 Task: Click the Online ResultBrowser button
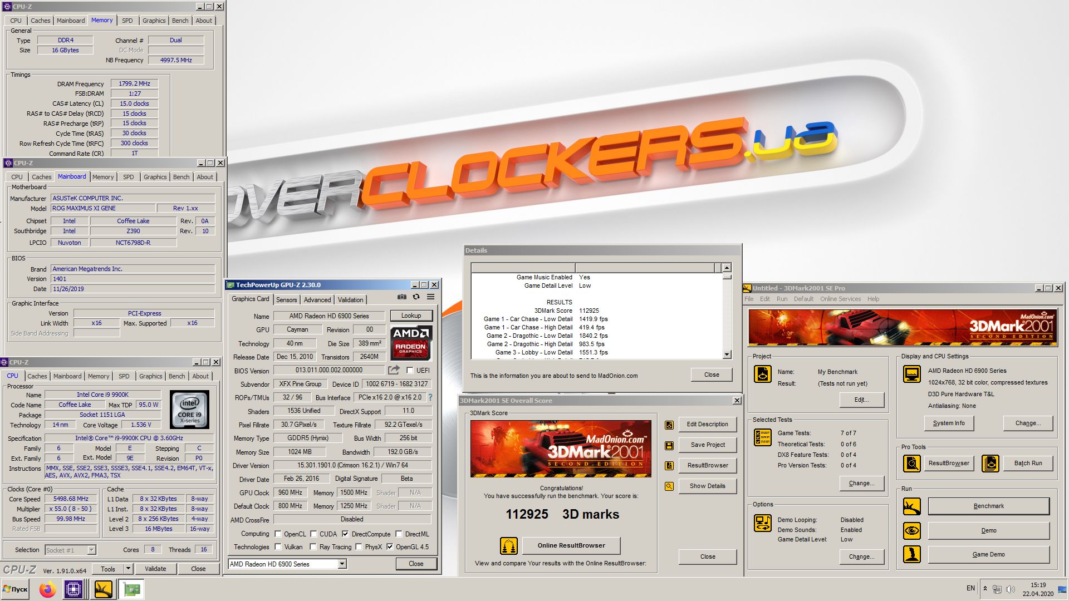click(x=571, y=546)
